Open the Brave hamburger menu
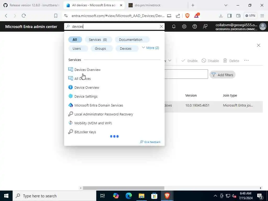 [262, 16]
